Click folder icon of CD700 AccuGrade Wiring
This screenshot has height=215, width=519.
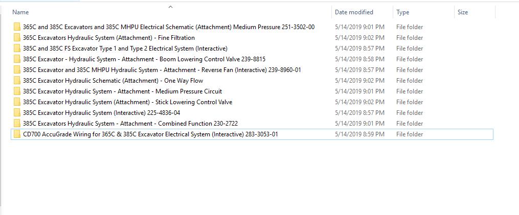(x=17, y=134)
